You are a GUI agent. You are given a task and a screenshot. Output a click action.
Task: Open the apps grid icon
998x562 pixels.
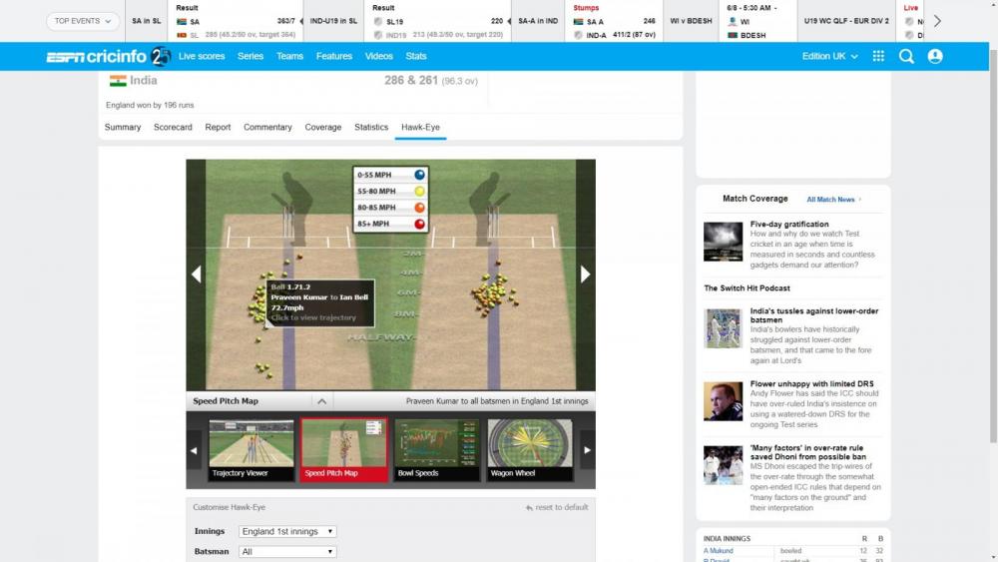pyautogui.click(x=878, y=56)
